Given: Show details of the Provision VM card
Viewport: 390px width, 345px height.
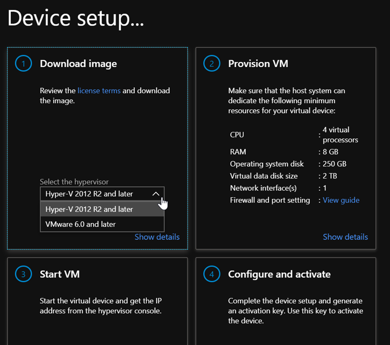Looking at the screenshot, I should coord(345,237).
